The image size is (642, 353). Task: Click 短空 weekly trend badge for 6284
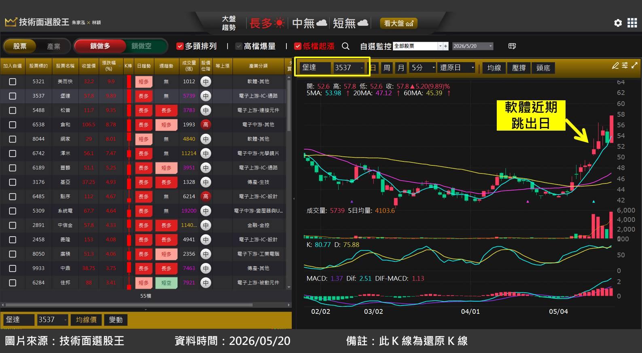click(166, 283)
